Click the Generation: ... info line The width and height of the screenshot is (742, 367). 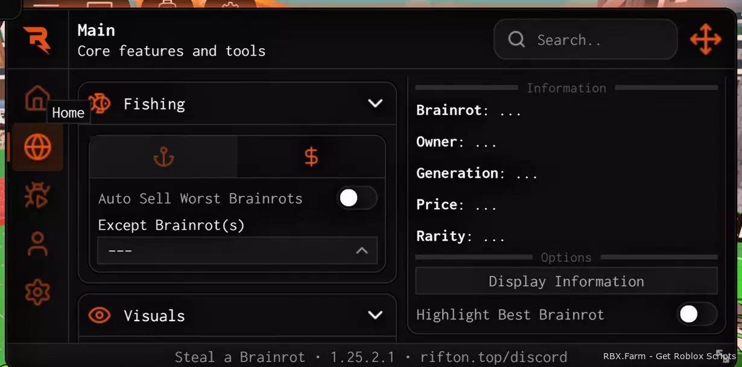coord(477,174)
